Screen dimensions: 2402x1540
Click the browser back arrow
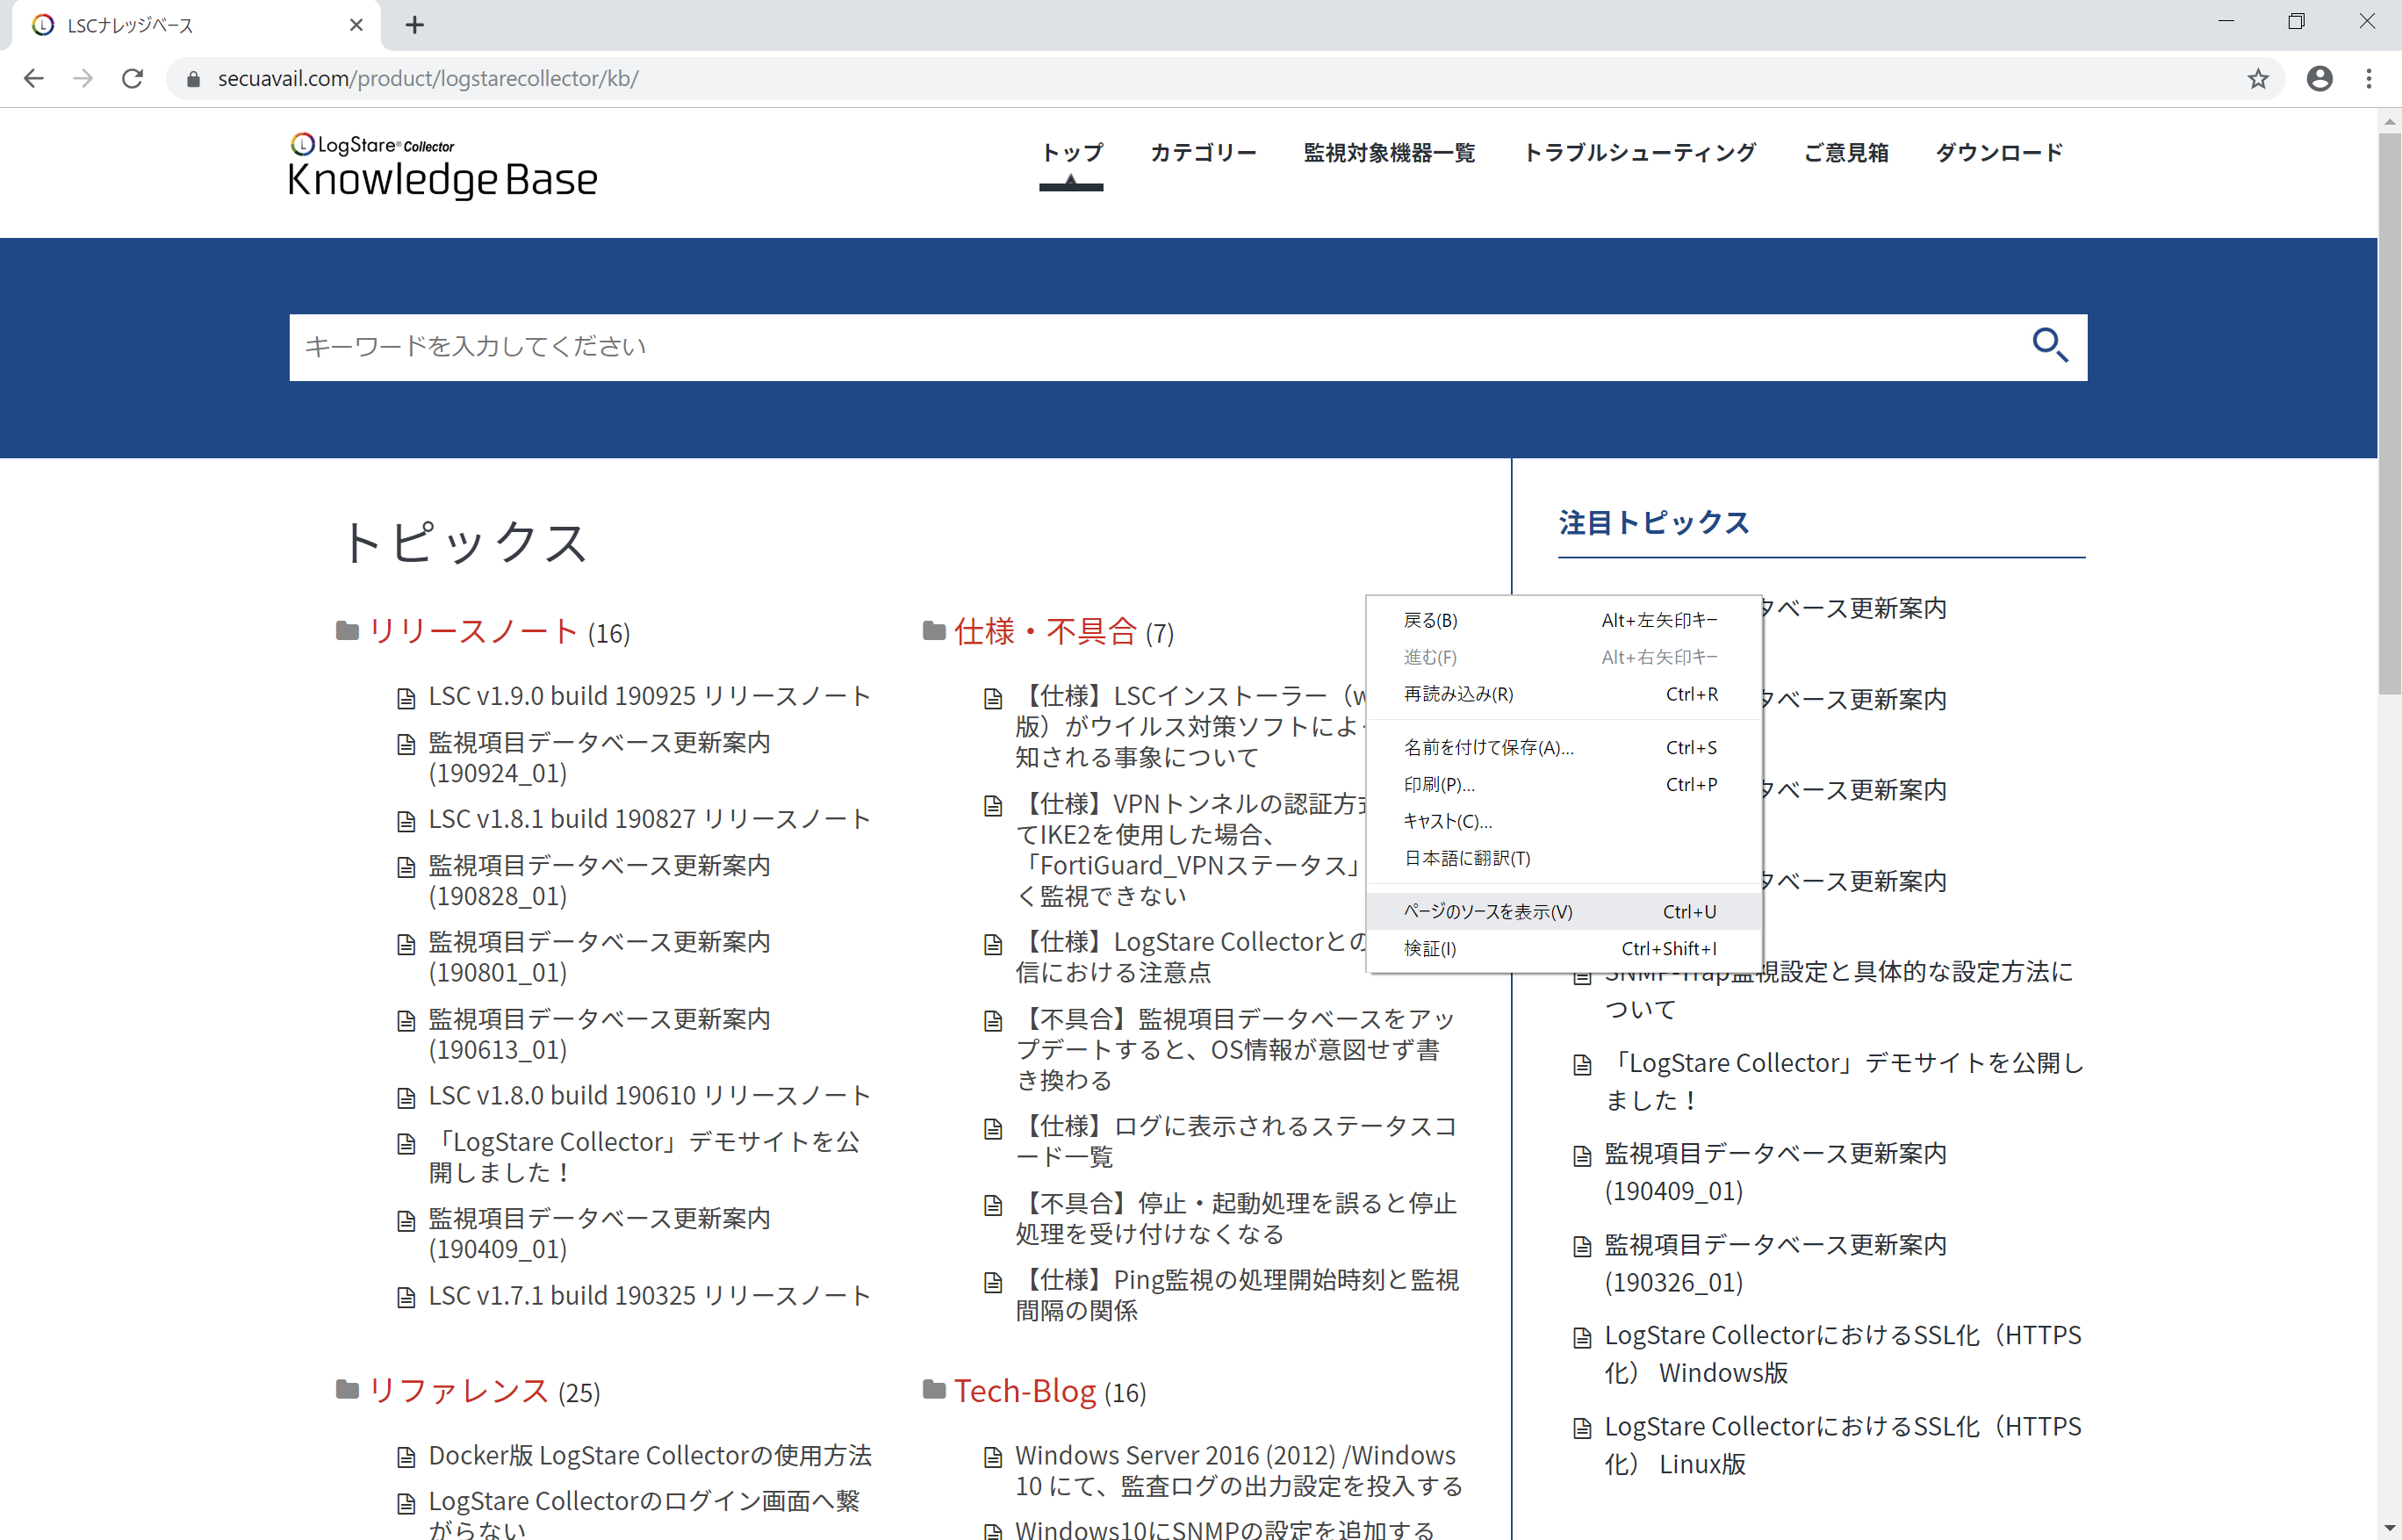pyautogui.click(x=34, y=78)
